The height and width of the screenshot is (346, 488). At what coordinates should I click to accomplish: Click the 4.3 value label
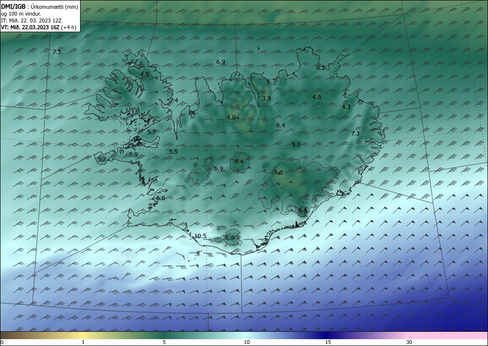point(346,107)
